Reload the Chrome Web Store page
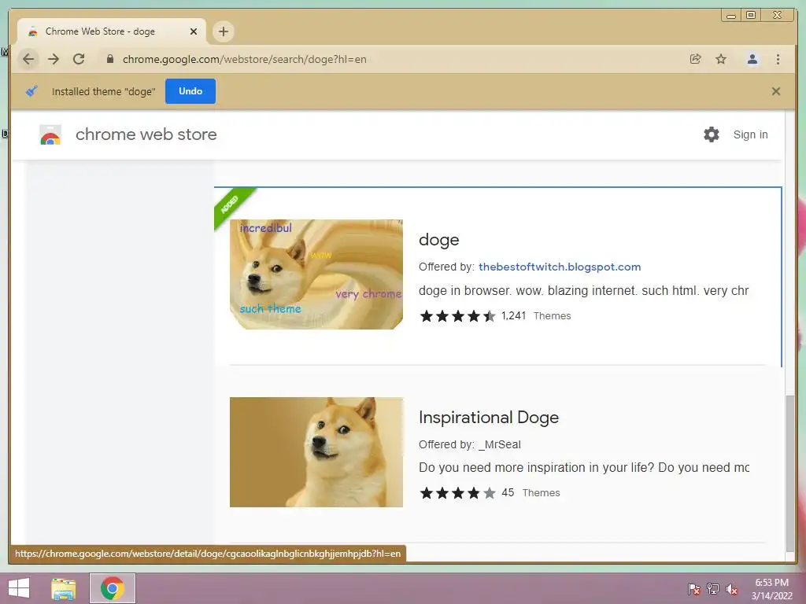Screen dimensions: 806x604 coord(79,59)
